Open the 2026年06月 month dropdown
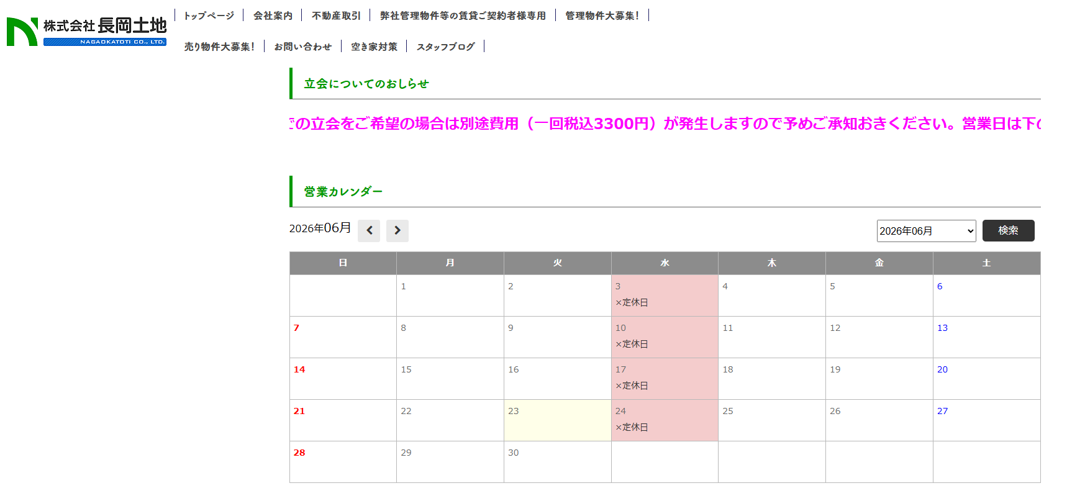 click(x=926, y=231)
